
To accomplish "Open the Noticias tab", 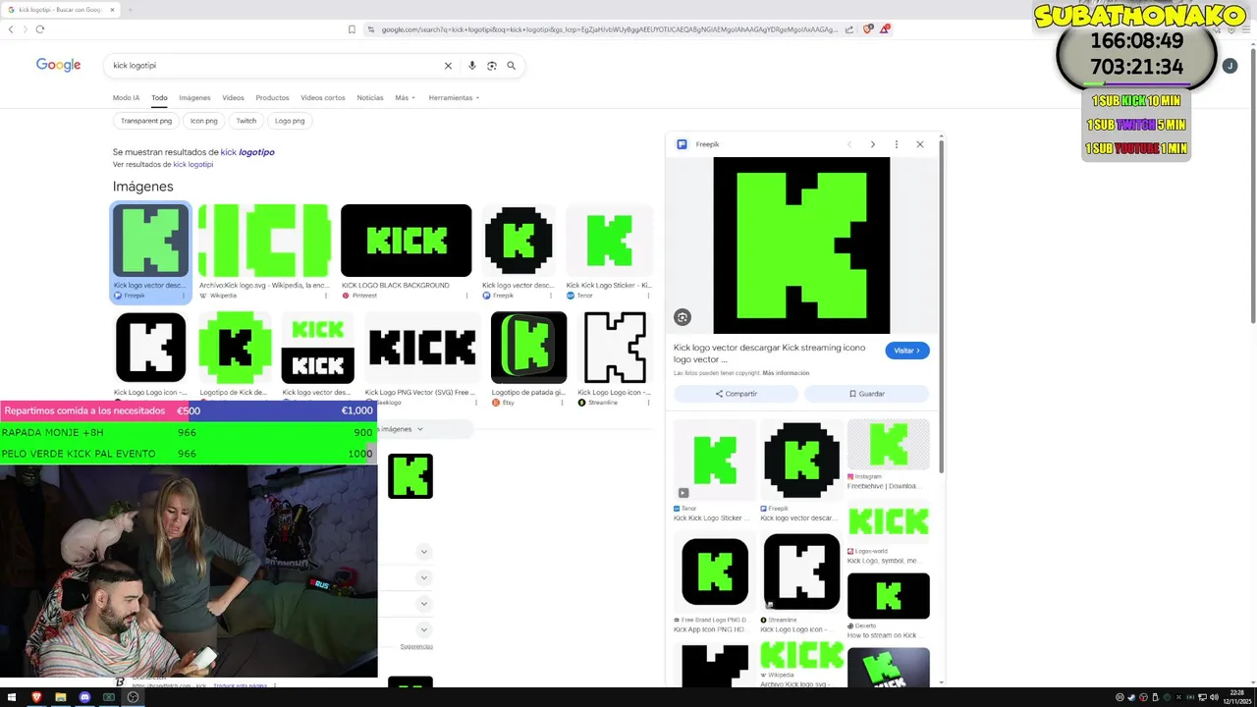I will click(x=370, y=97).
